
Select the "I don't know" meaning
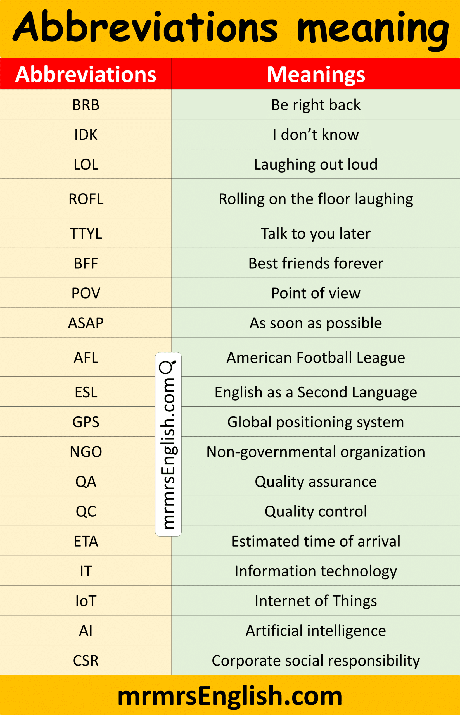(x=316, y=134)
